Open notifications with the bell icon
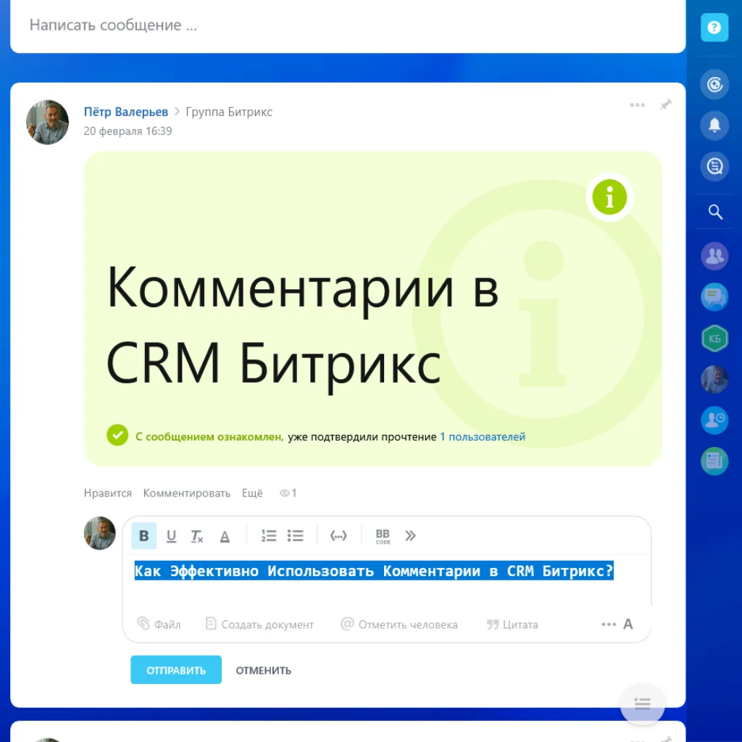The image size is (742, 742). [x=714, y=125]
